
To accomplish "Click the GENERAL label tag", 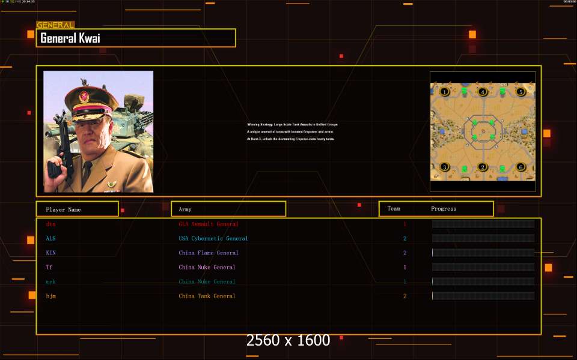I will pyautogui.click(x=55, y=25).
